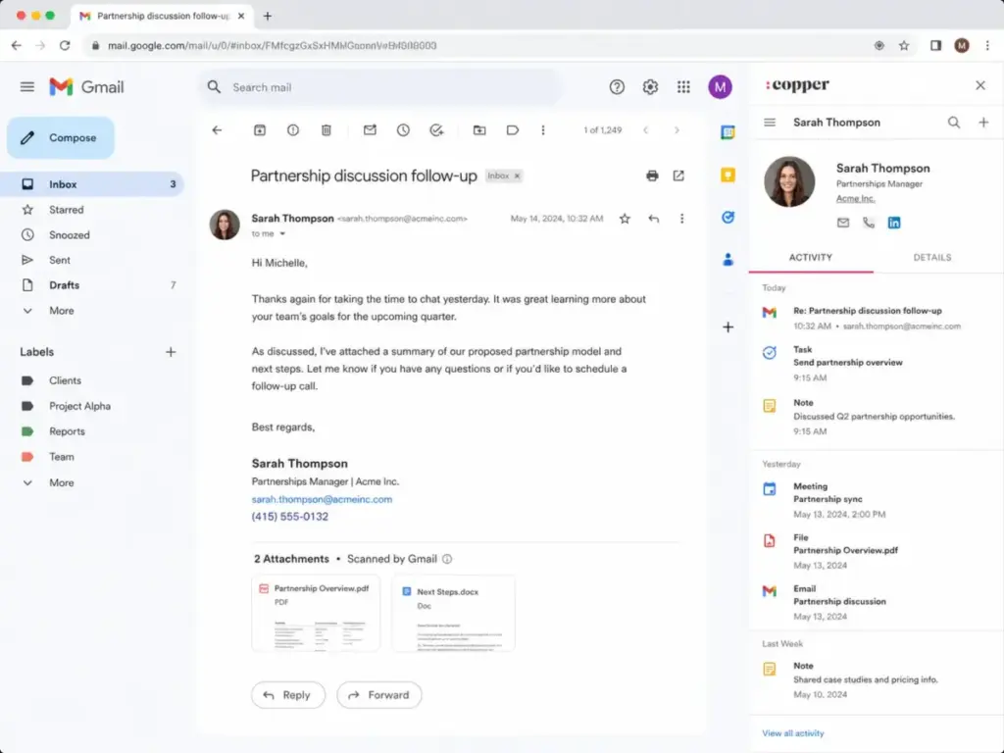Open the Snoozed folder
Image resolution: width=1004 pixels, height=753 pixels.
point(70,235)
